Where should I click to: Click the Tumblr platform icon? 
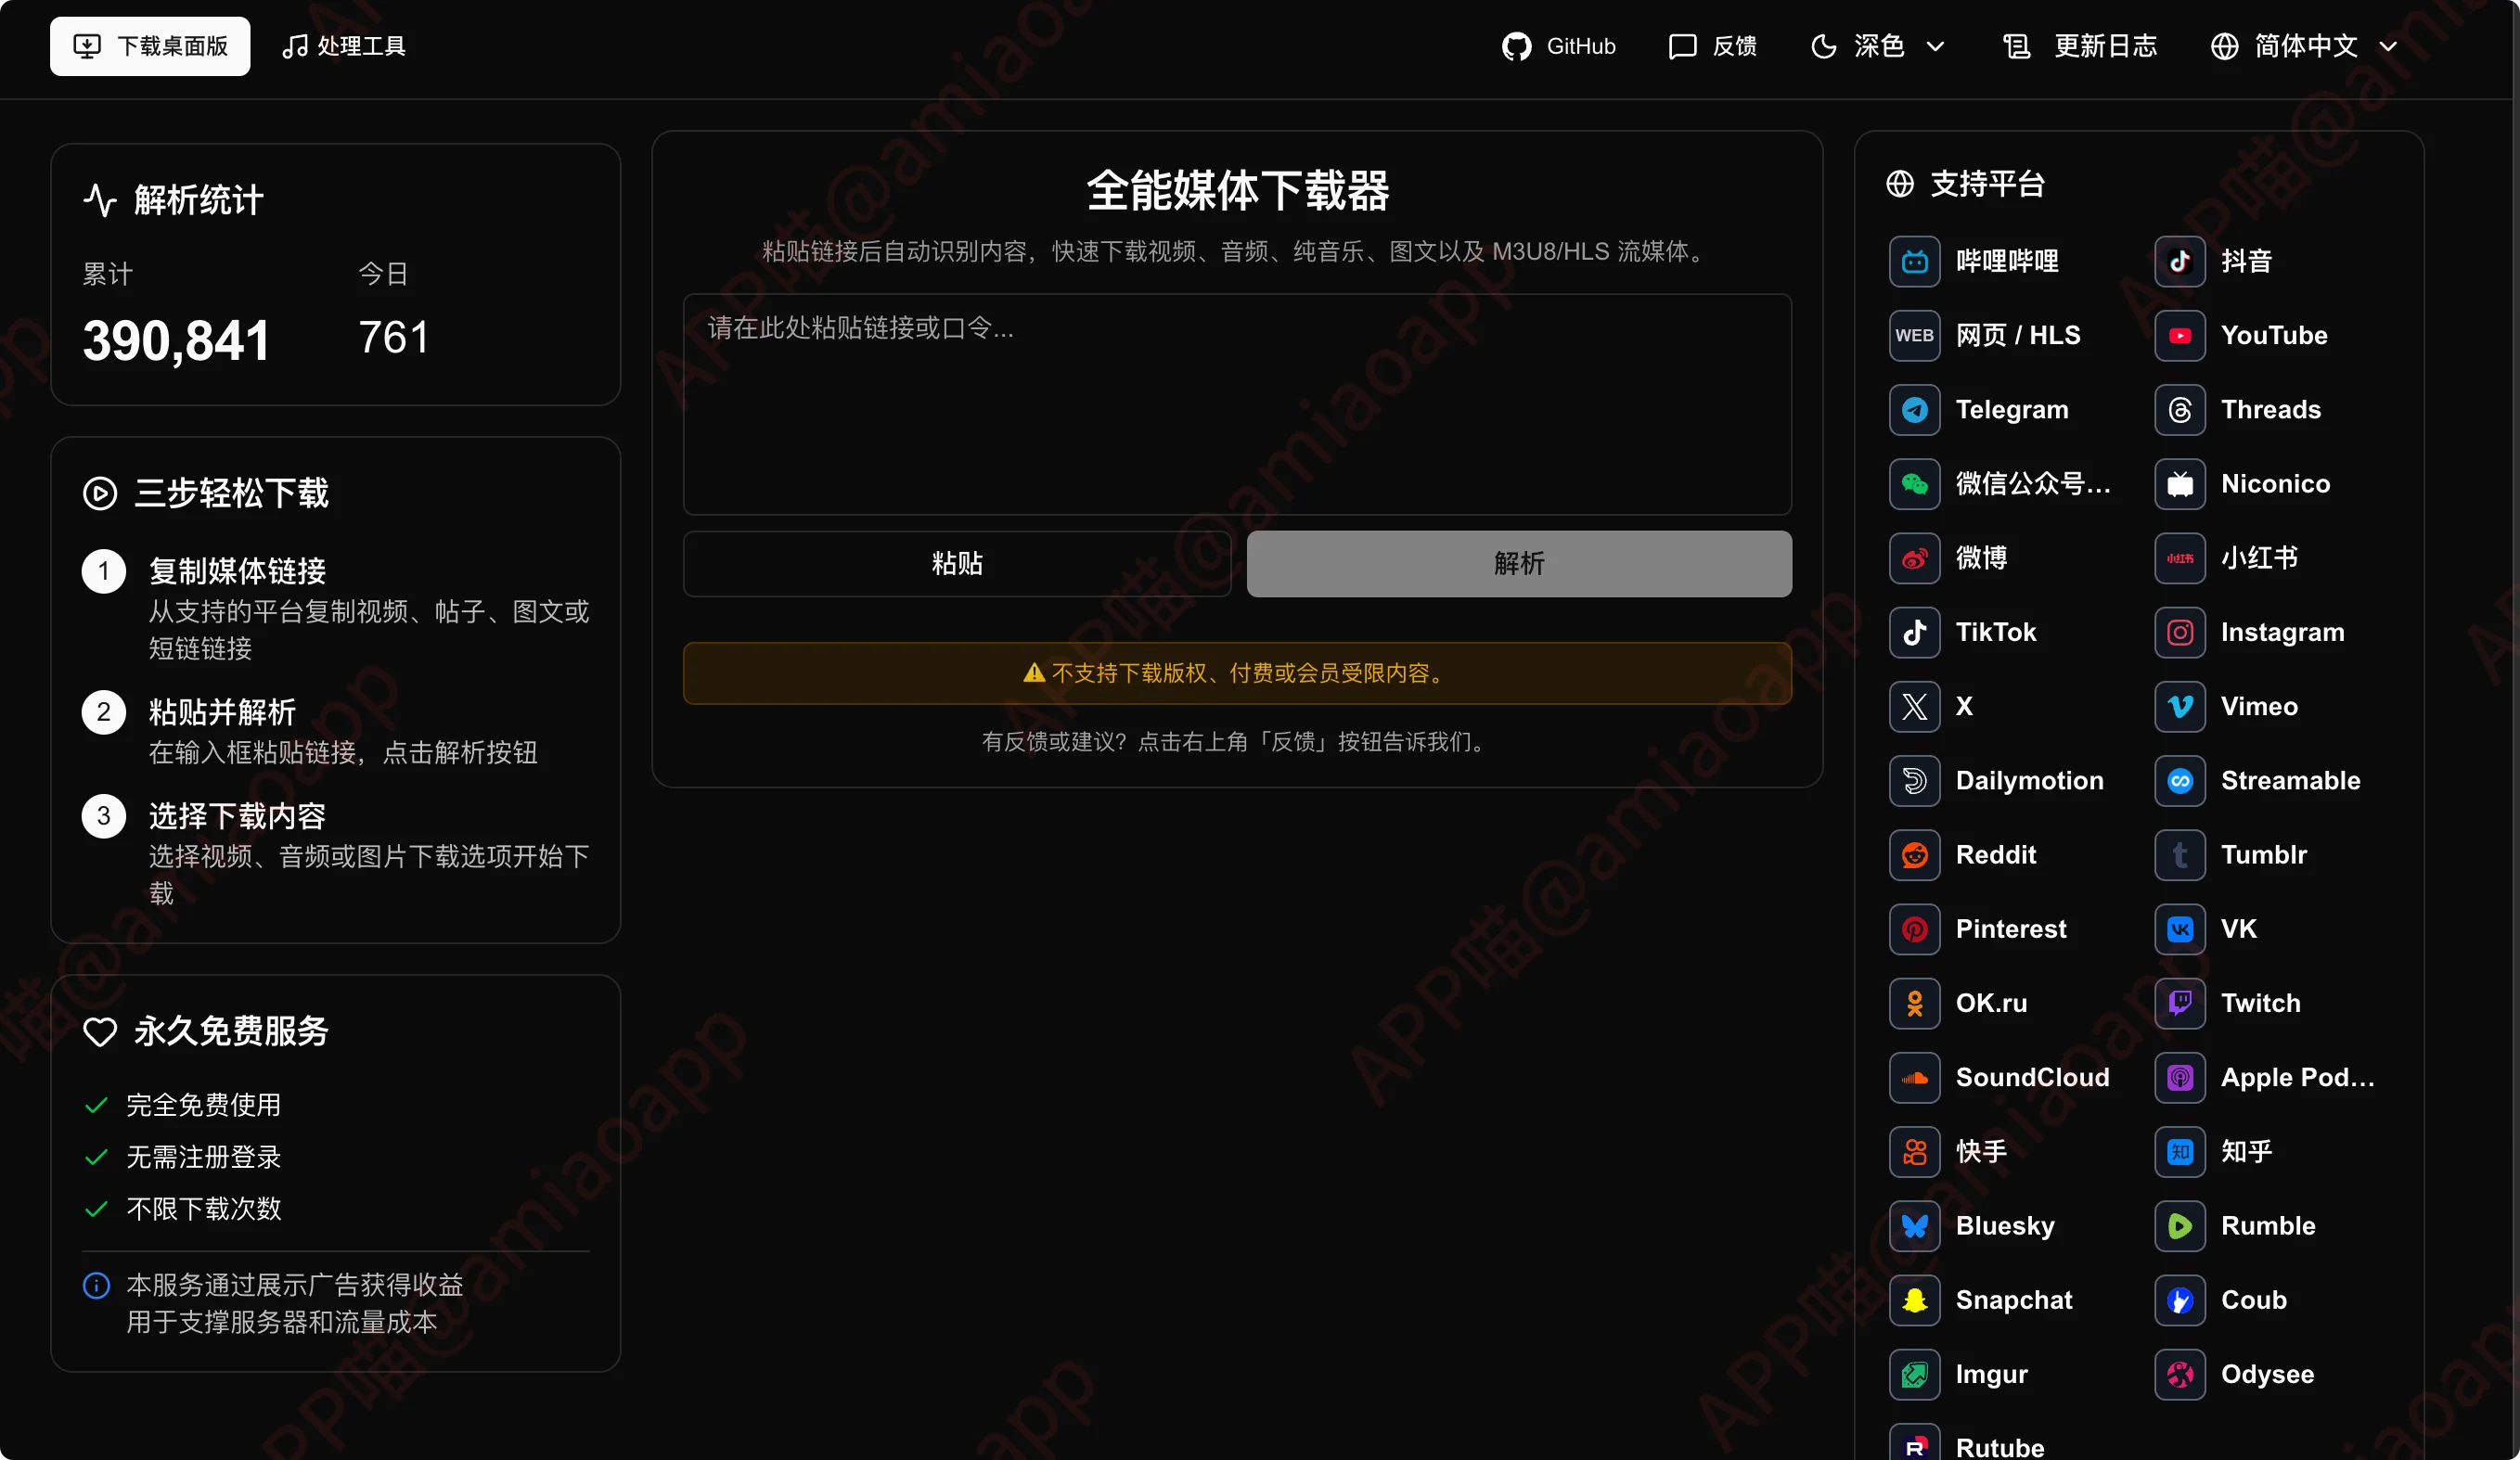point(2179,855)
